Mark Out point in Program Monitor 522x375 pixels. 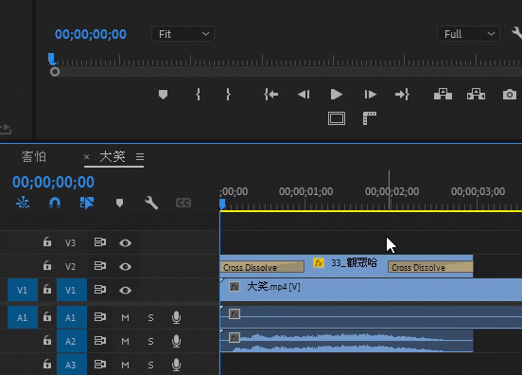(x=228, y=95)
